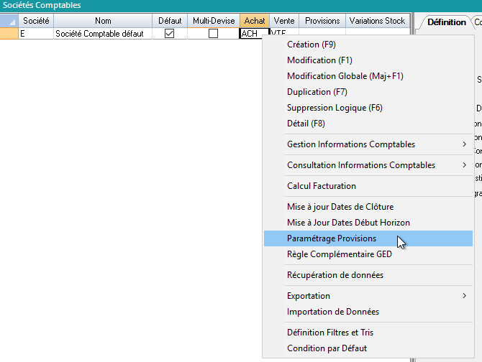Toggle the Défaut checkbox for société E
The height and width of the screenshot is (362, 482).
click(x=170, y=34)
